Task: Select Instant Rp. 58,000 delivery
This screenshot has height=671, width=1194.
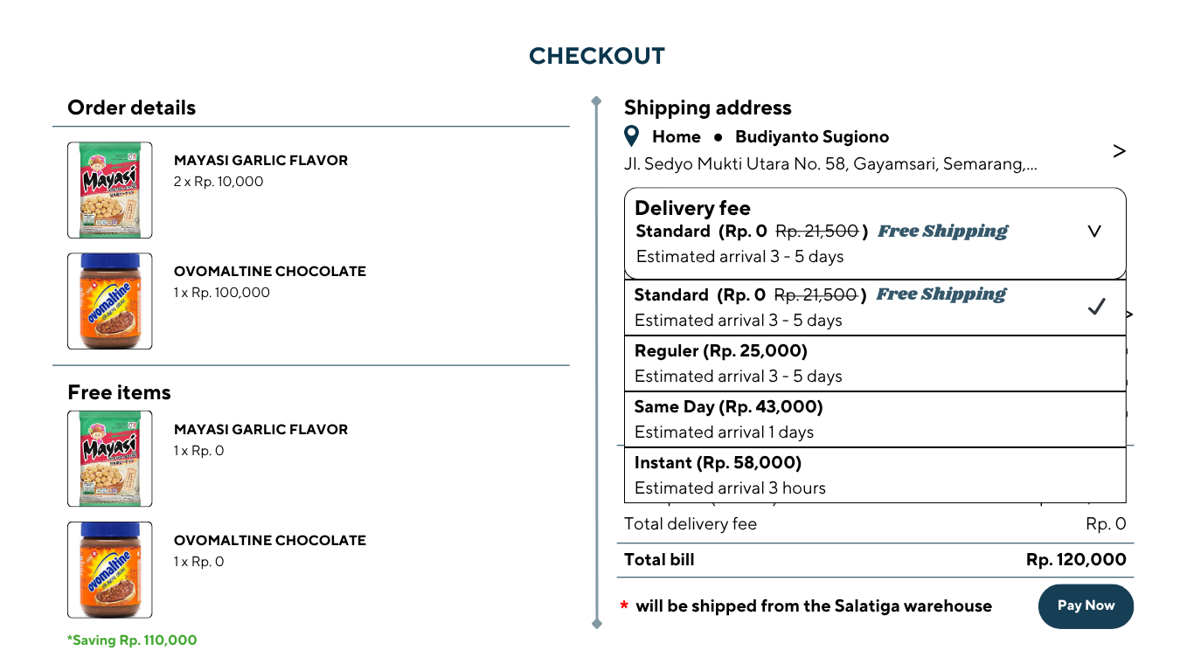Action: pyautogui.click(x=874, y=475)
